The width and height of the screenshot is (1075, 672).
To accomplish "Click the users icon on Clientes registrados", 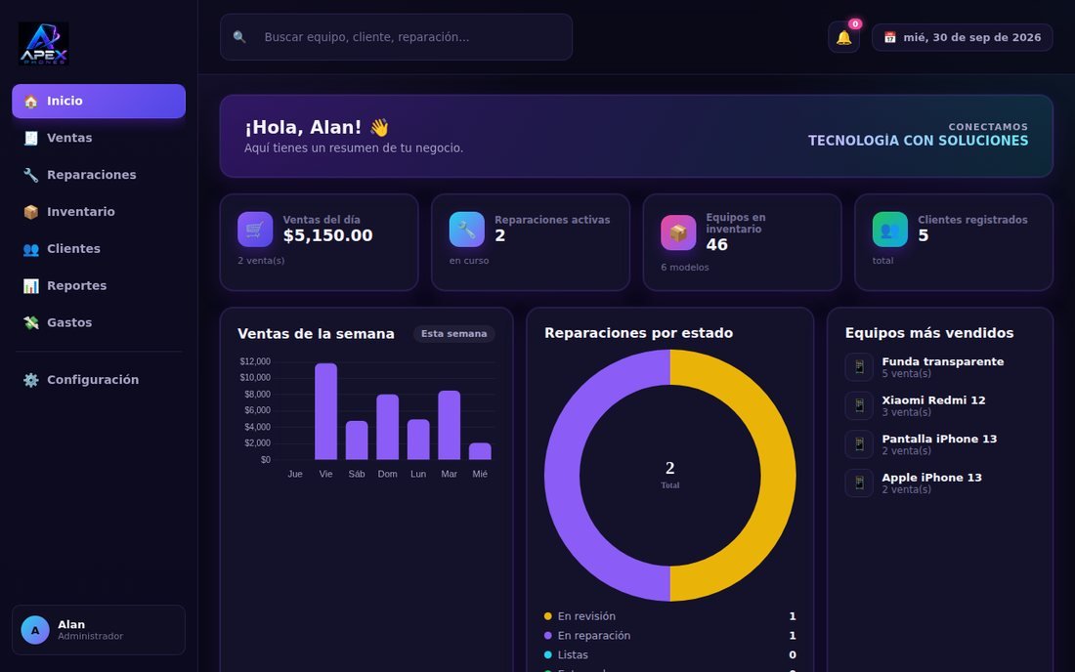I will pyautogui.click(x=890, y=230).
